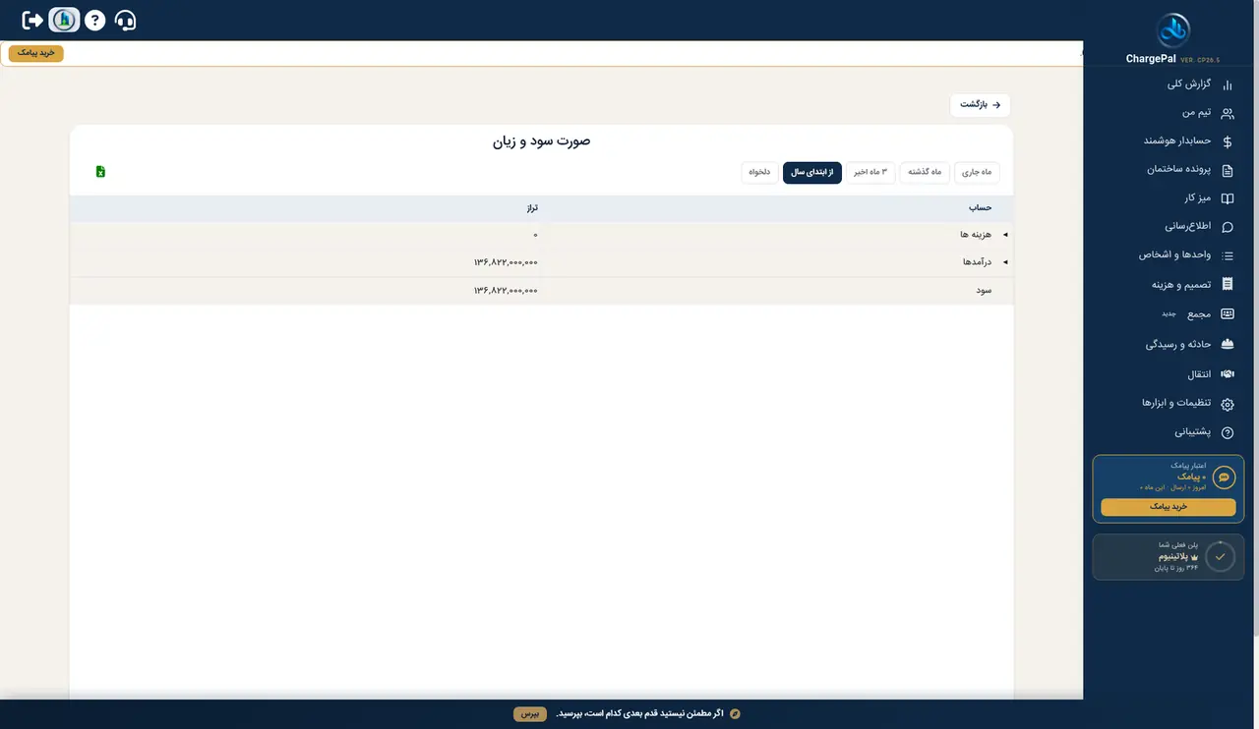1259x729 pixels.
Task: Click خرید پیامک button in sidebar card
Action: pos(1169,507)
